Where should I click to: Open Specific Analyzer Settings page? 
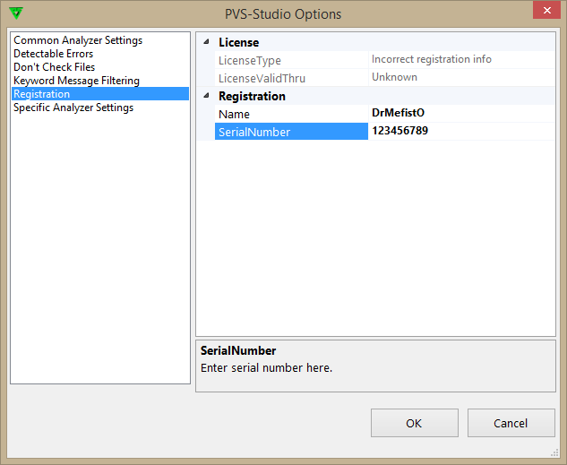click(x=73, y=108)
